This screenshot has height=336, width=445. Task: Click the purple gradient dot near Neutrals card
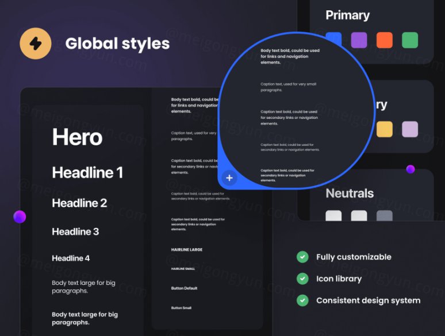pyautogui.click(x=411, y=169)
